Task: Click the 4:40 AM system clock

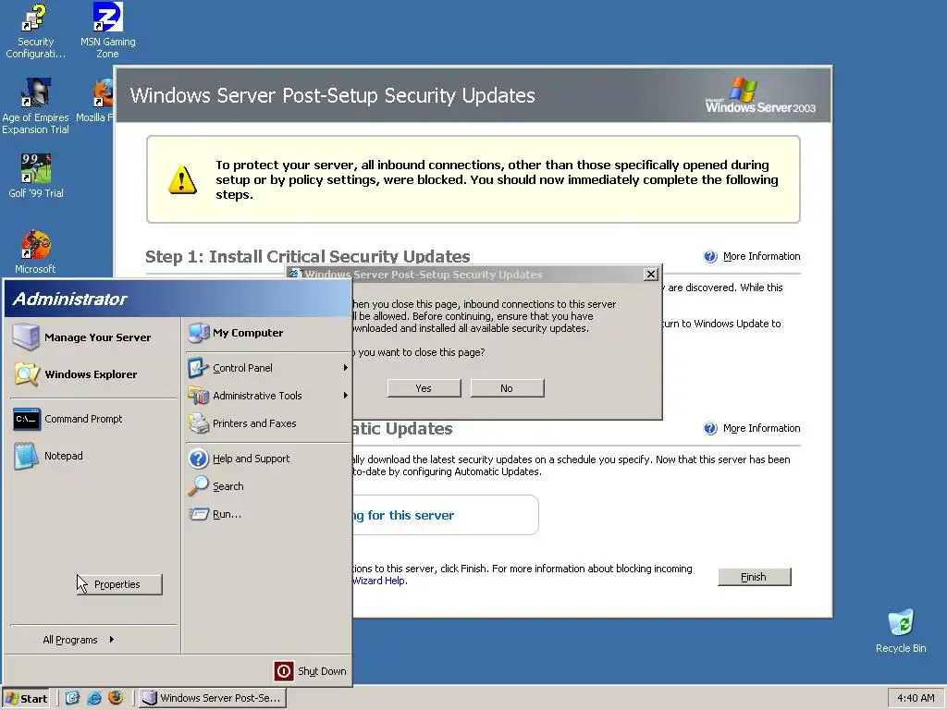Action: click(x=916, y=698)
